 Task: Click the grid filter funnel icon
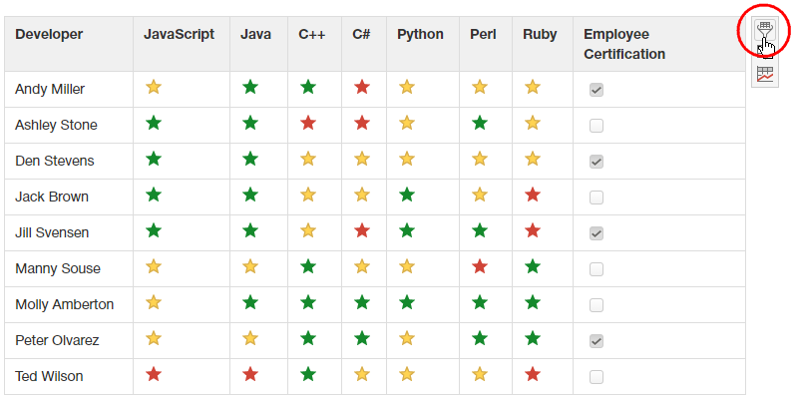(x=764, y=36)
